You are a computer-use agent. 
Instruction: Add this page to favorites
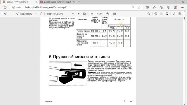139,7
